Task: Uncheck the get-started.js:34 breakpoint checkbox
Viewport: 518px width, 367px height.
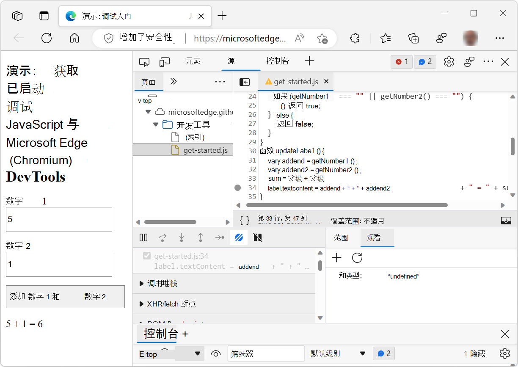Action: (x=147, y=256)
